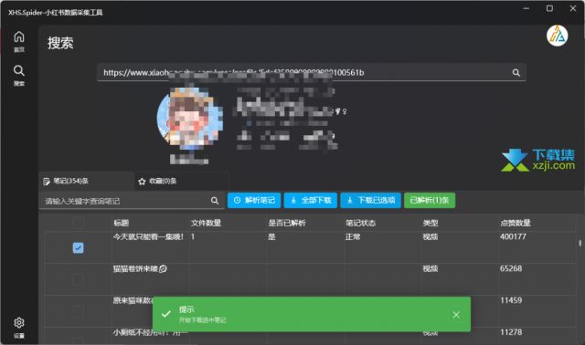Click the 标题 column header
Screen dimensions: 585x345
121,223
